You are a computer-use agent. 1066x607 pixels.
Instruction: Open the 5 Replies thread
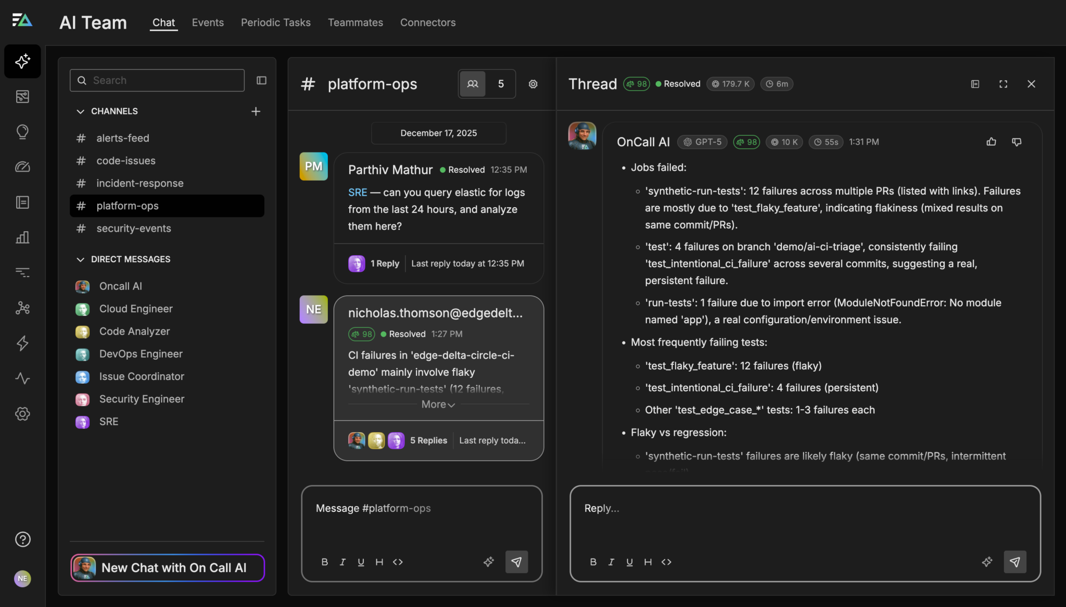coord(427,440)
